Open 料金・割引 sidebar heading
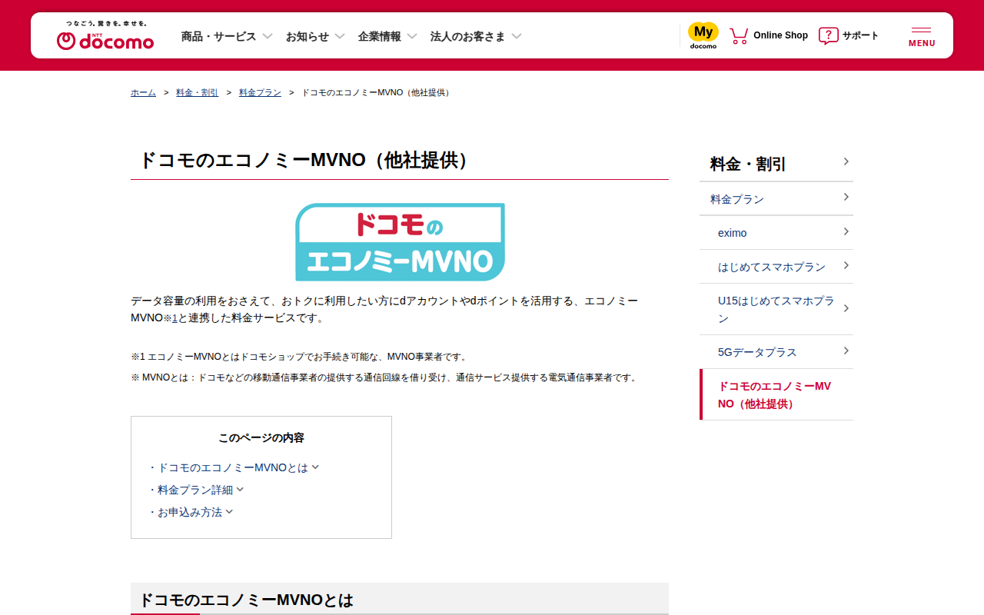Viewport: 984px width, 615px height. 776,163
